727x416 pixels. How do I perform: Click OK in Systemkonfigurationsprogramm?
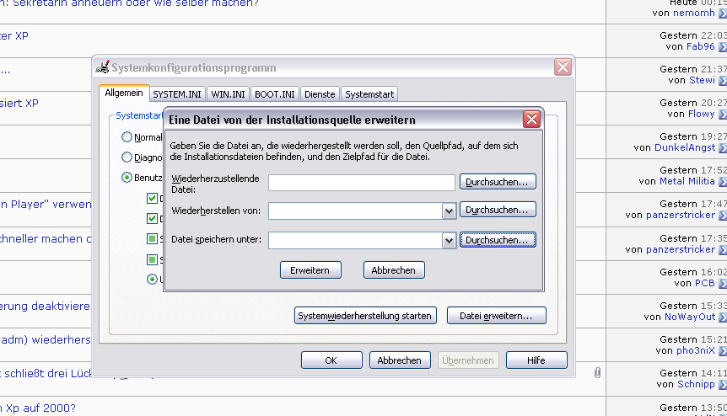(x=331, y=360)
